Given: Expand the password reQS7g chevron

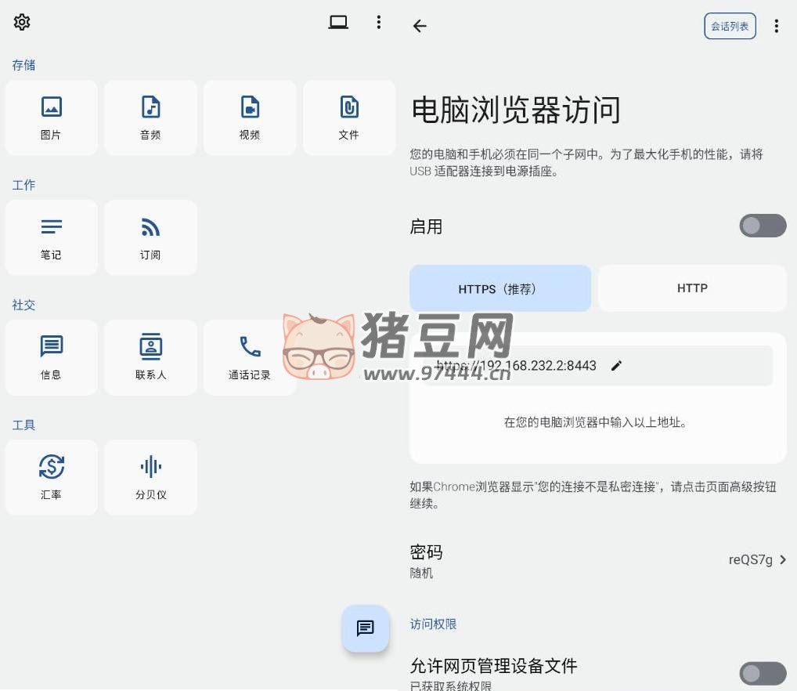Looking at the screenshot, I should [x=783, y=559].
